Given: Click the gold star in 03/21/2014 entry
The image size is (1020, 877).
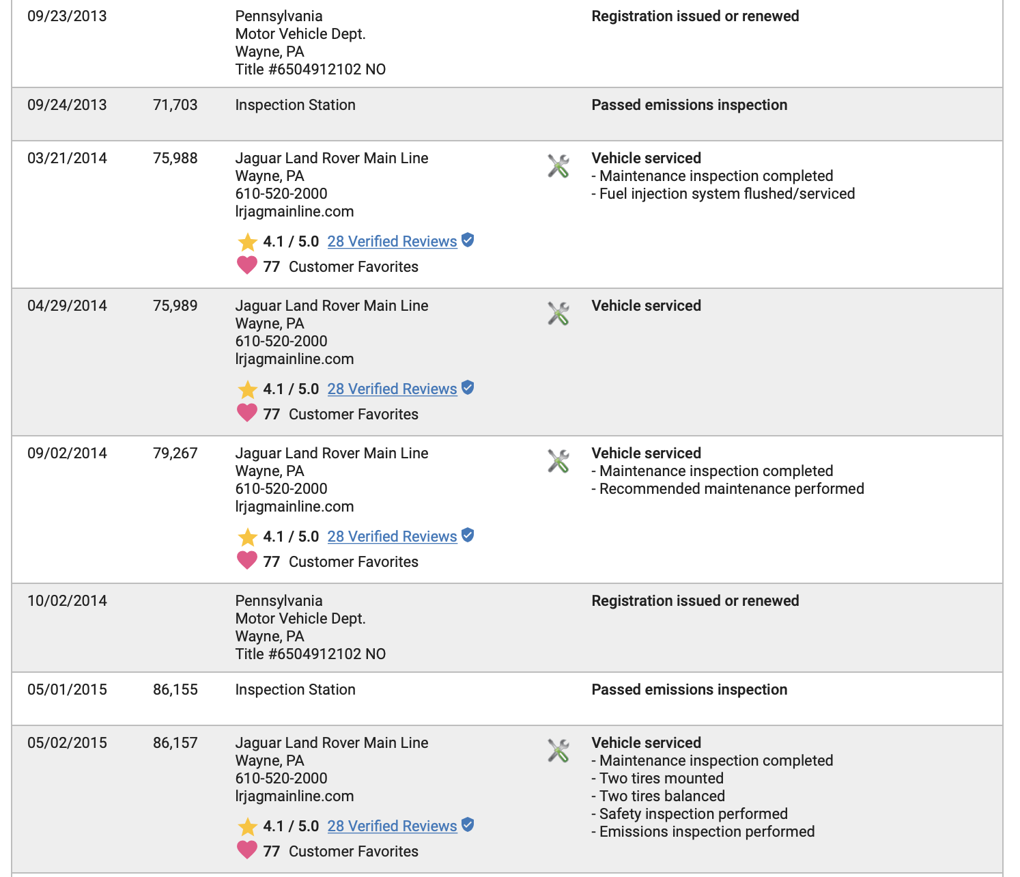Looking at the screenshot, I should 247,242.
